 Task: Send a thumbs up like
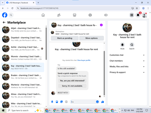click(x=103, y=102)
